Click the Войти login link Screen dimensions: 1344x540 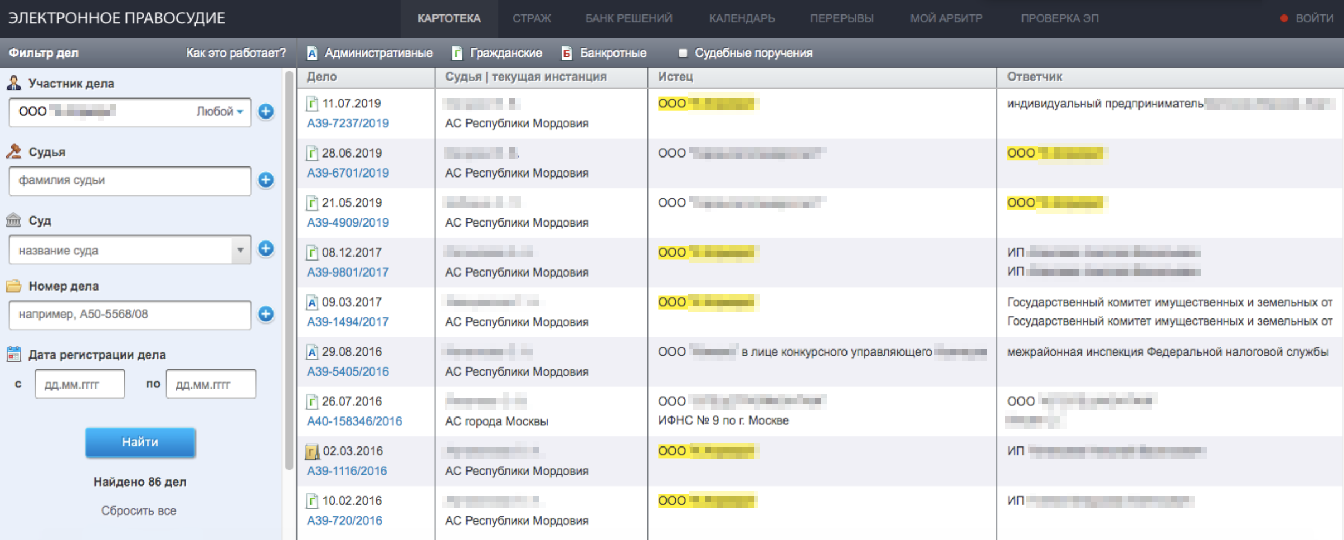[1314, 18]
